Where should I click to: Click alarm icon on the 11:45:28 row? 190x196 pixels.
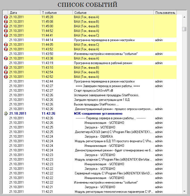tap(6, 17)
